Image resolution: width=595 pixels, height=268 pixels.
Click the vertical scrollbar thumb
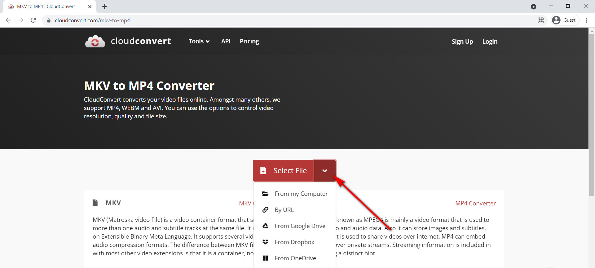click(x=592, y=115)
